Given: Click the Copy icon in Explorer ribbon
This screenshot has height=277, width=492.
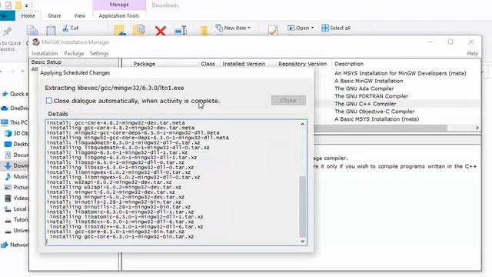Looking at the screenshot, I should 32,31.
